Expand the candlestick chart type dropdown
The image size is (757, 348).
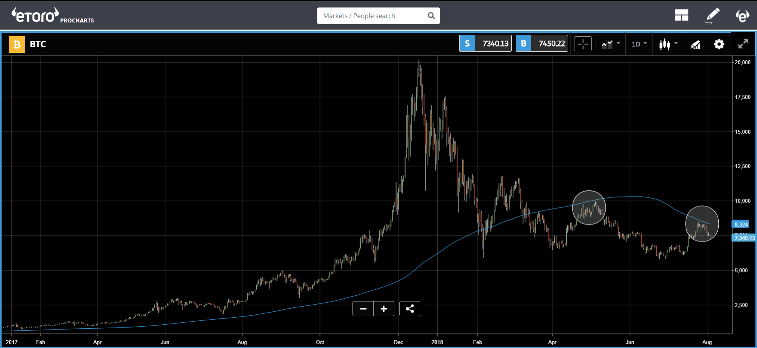668,44
